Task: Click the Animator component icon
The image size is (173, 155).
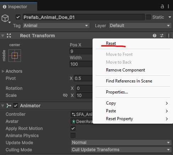Action: point(9,106)
